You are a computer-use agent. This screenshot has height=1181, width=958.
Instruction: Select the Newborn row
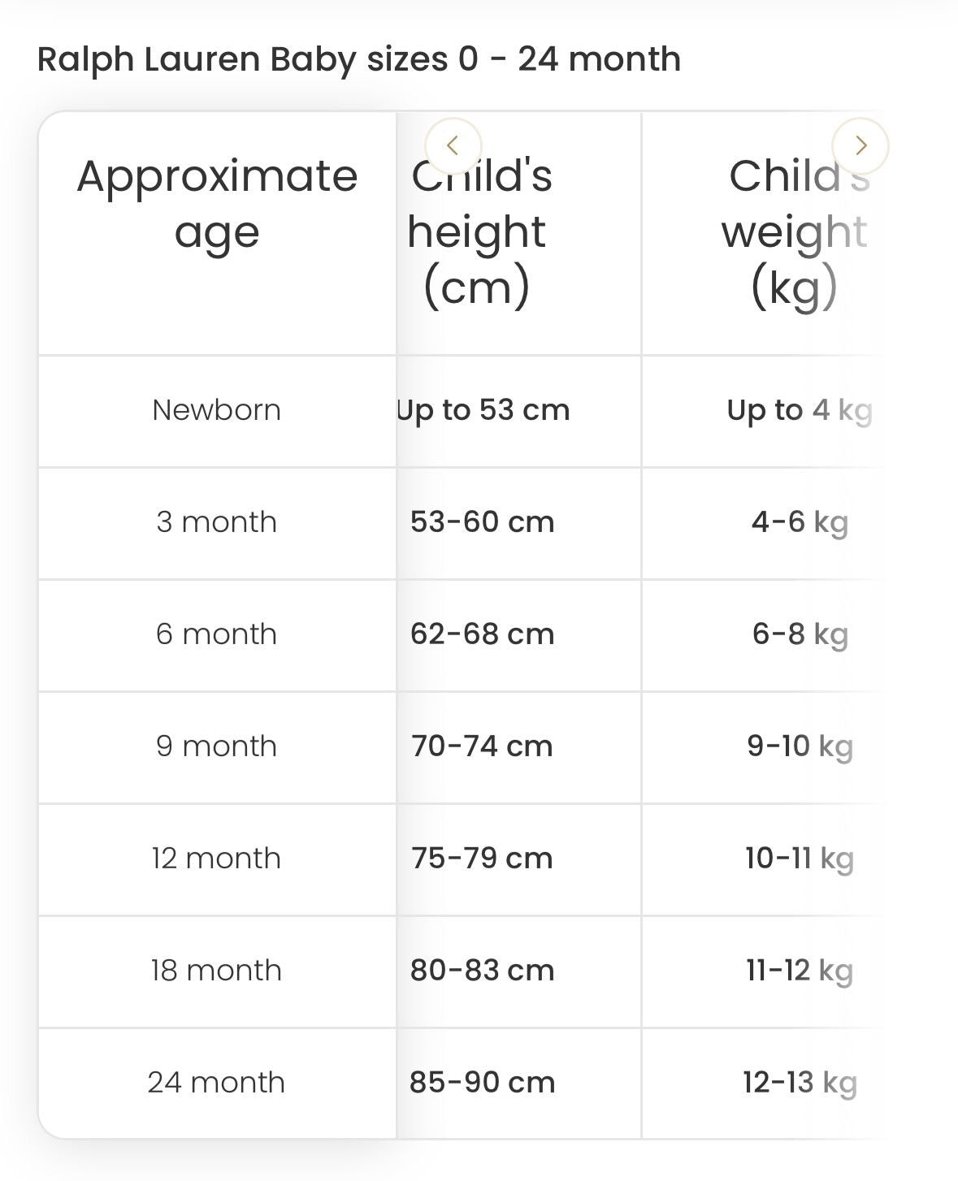pyautogui.click(x=215, y=410)
